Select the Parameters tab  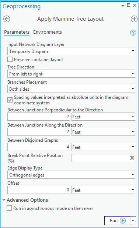point(17,32)
